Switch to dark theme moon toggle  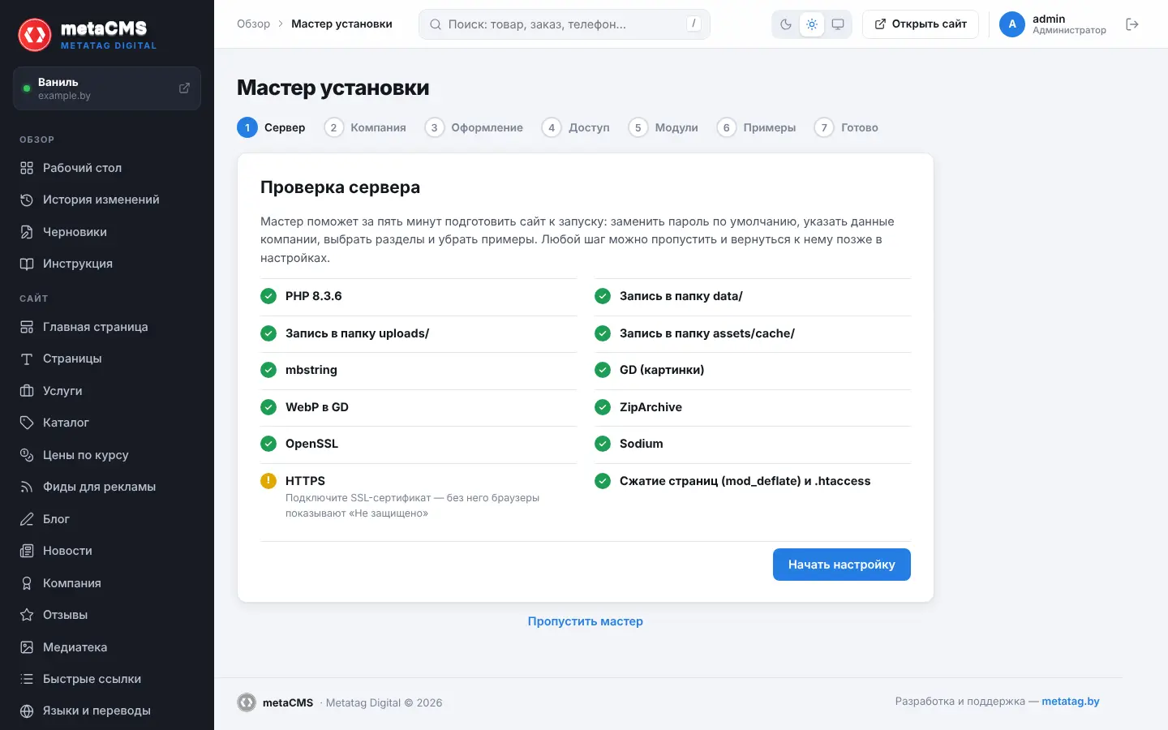point(786,24)
